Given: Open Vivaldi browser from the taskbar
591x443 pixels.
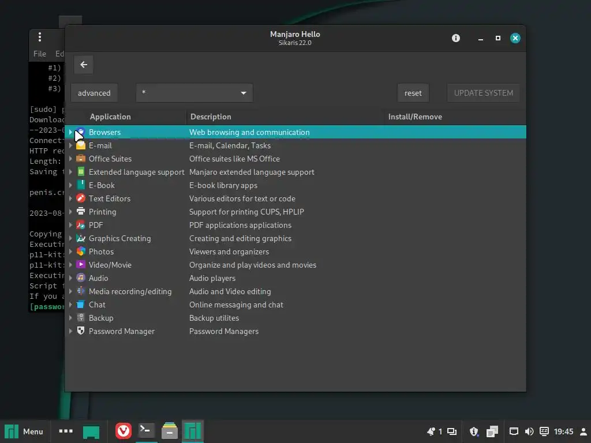Looking at the screenshot, I should click(x=124, y=431).
